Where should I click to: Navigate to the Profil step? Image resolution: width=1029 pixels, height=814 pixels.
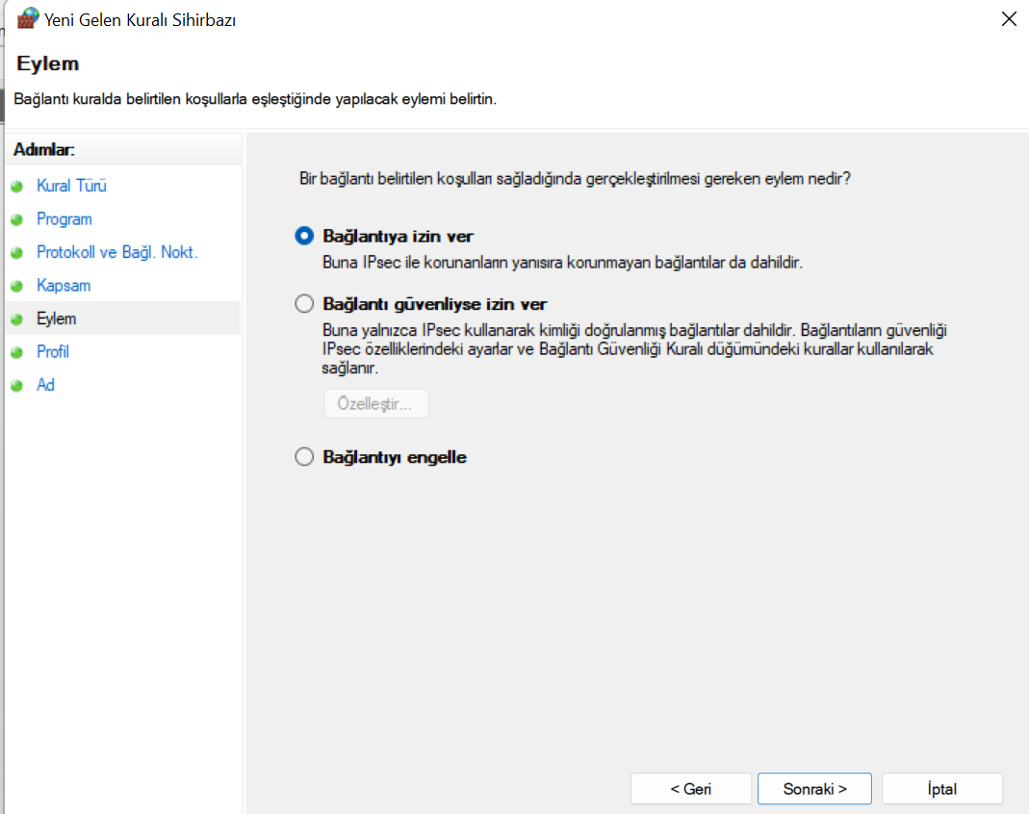coord(53,352)
